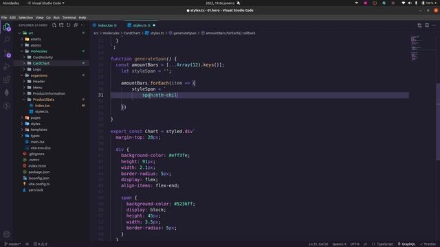Open the Explorer view in activity bar
Image resolution: width=440 pixels, height=247 pixels.
click(x=7, y=27)
